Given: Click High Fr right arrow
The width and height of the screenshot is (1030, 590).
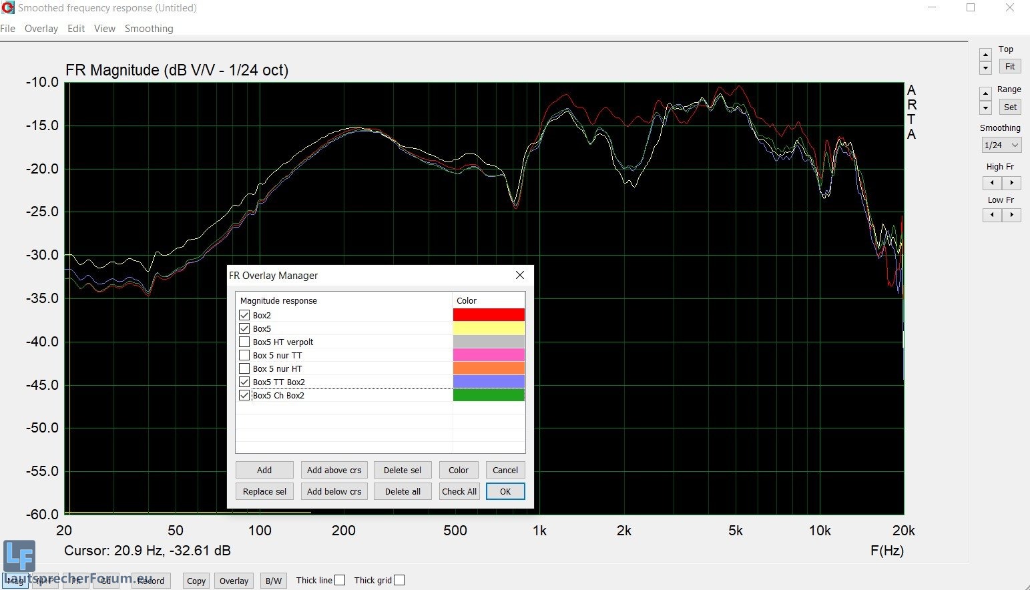Looking at the screenshot, I should [x=1012, y=183].
